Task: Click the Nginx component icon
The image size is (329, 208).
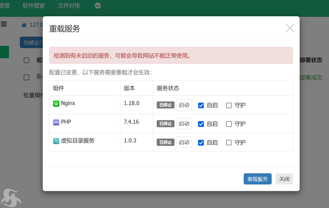Action: pyautogui.click(x=56, y=103)
